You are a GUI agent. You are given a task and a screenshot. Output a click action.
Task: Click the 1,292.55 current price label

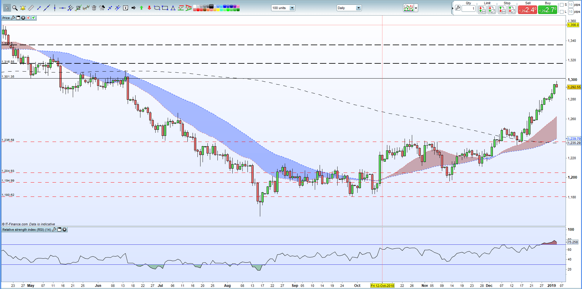click(x=574, y=87)
